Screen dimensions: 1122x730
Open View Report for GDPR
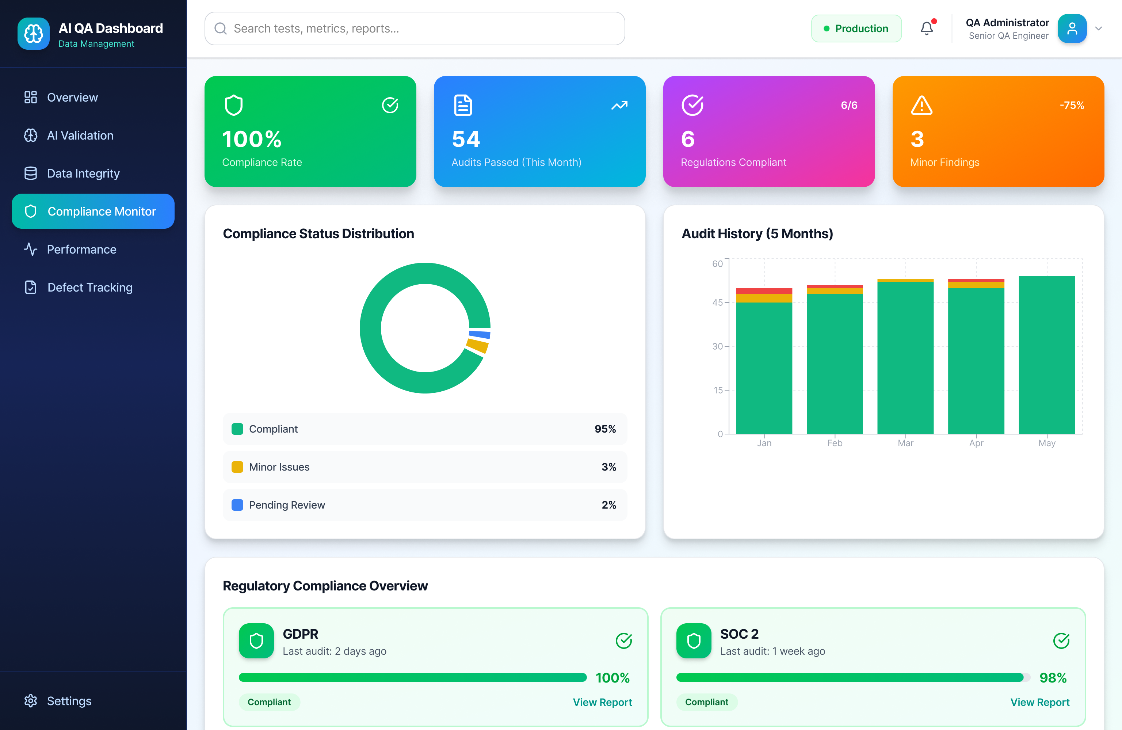603,702
